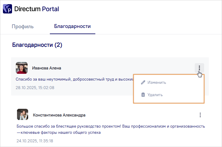Click the Благодарности (2) heading
This screenshot has width=222, height=147.
tap(37, 45)
